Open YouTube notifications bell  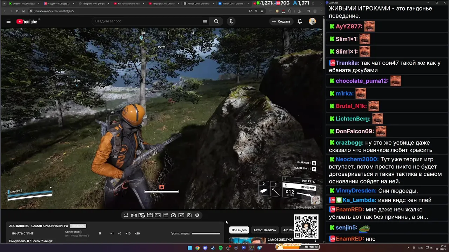point(300,21)
